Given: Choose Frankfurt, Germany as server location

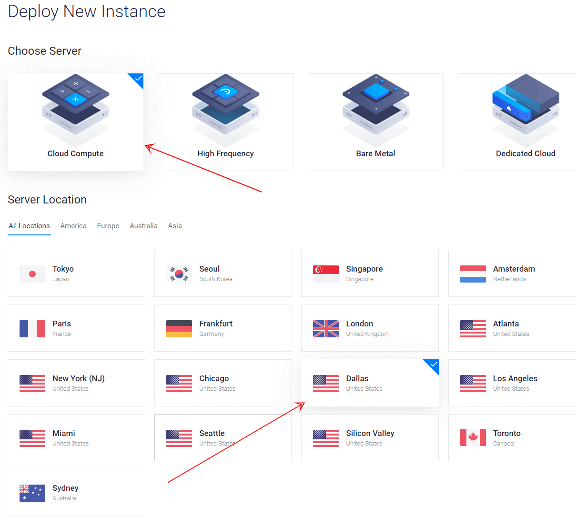Looking at the screenshot, I should click(x=223, y=328).
